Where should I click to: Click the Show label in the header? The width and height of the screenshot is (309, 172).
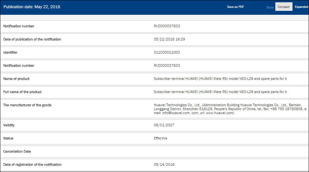pos(270,7)
